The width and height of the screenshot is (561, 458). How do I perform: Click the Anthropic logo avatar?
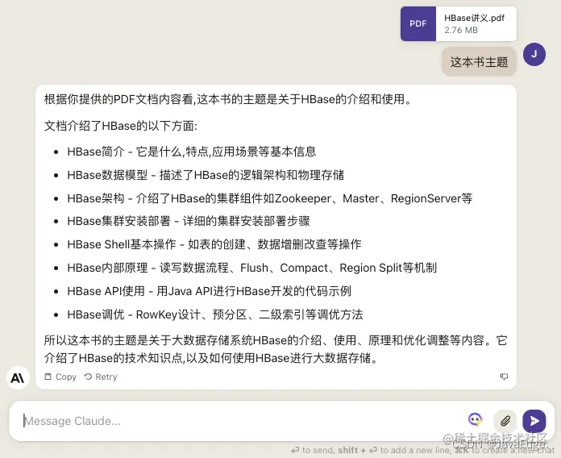click(x=18, y=377)
